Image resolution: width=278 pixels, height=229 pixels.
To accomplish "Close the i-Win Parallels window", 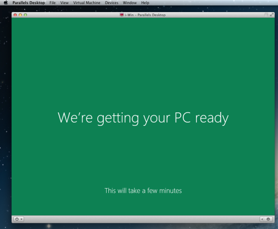I will pyautogui.click(x=15, y=15).
